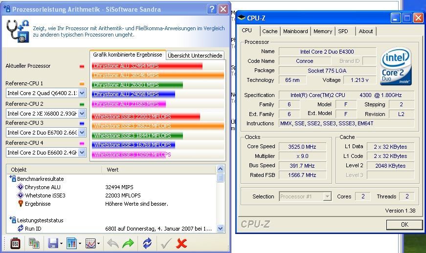Click the results list scroll up arrow
Viewport: 426px width, 253px height.
220,169
